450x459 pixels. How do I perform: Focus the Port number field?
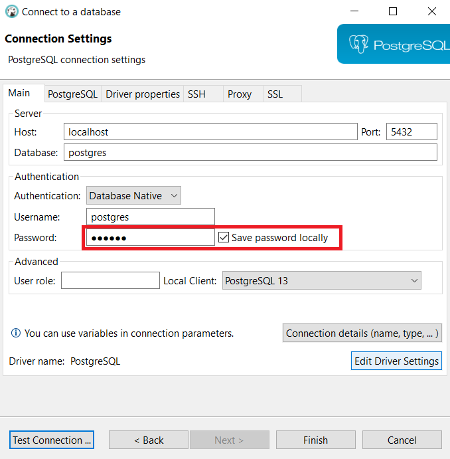[412, 132]
